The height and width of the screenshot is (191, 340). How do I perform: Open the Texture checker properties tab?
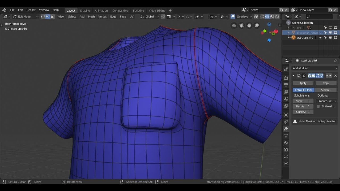[286, 150]
